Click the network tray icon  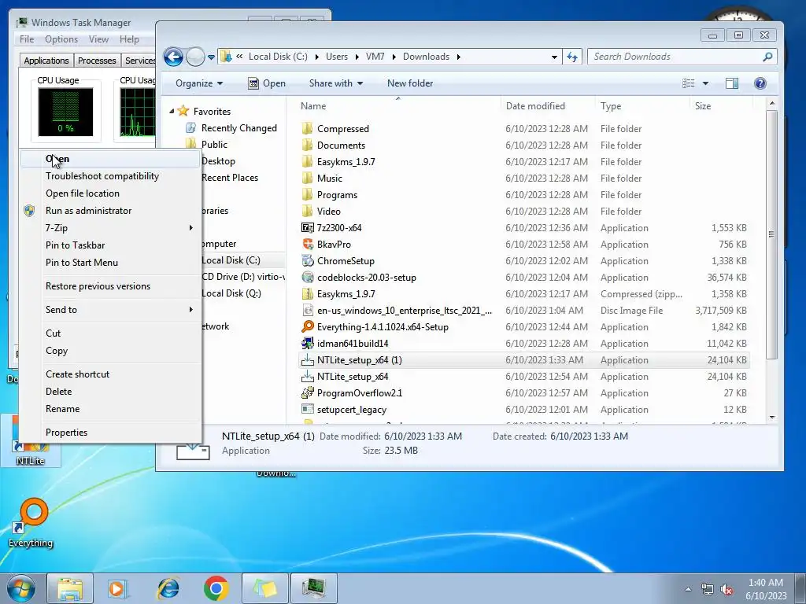click(x=708, y=590)
